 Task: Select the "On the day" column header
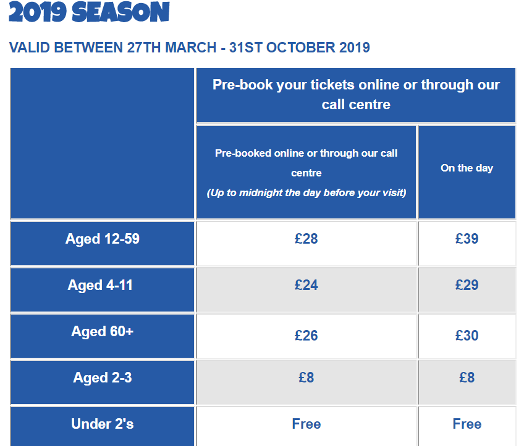(x=467, y=168)
